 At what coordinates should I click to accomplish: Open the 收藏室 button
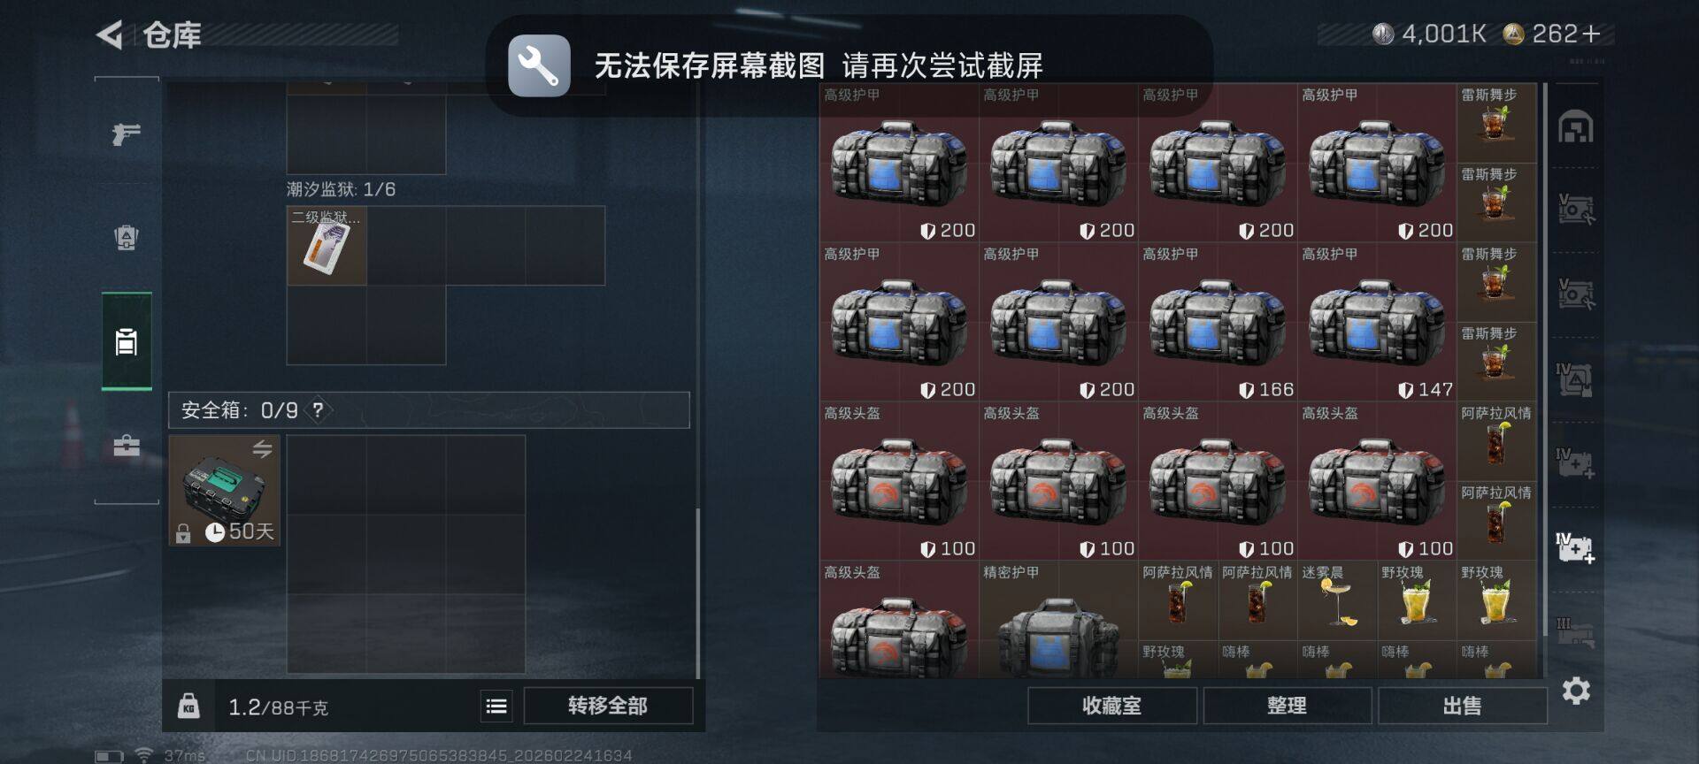pyautogui.click(x=1111, y=706)
